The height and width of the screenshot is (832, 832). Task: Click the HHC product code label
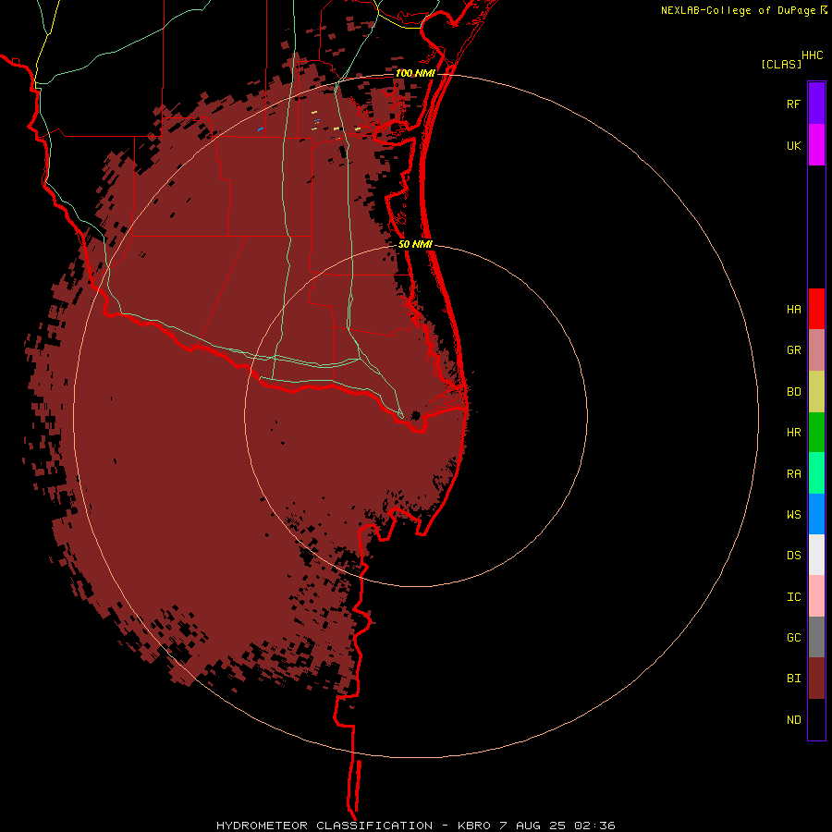click(x=812, y=55)
